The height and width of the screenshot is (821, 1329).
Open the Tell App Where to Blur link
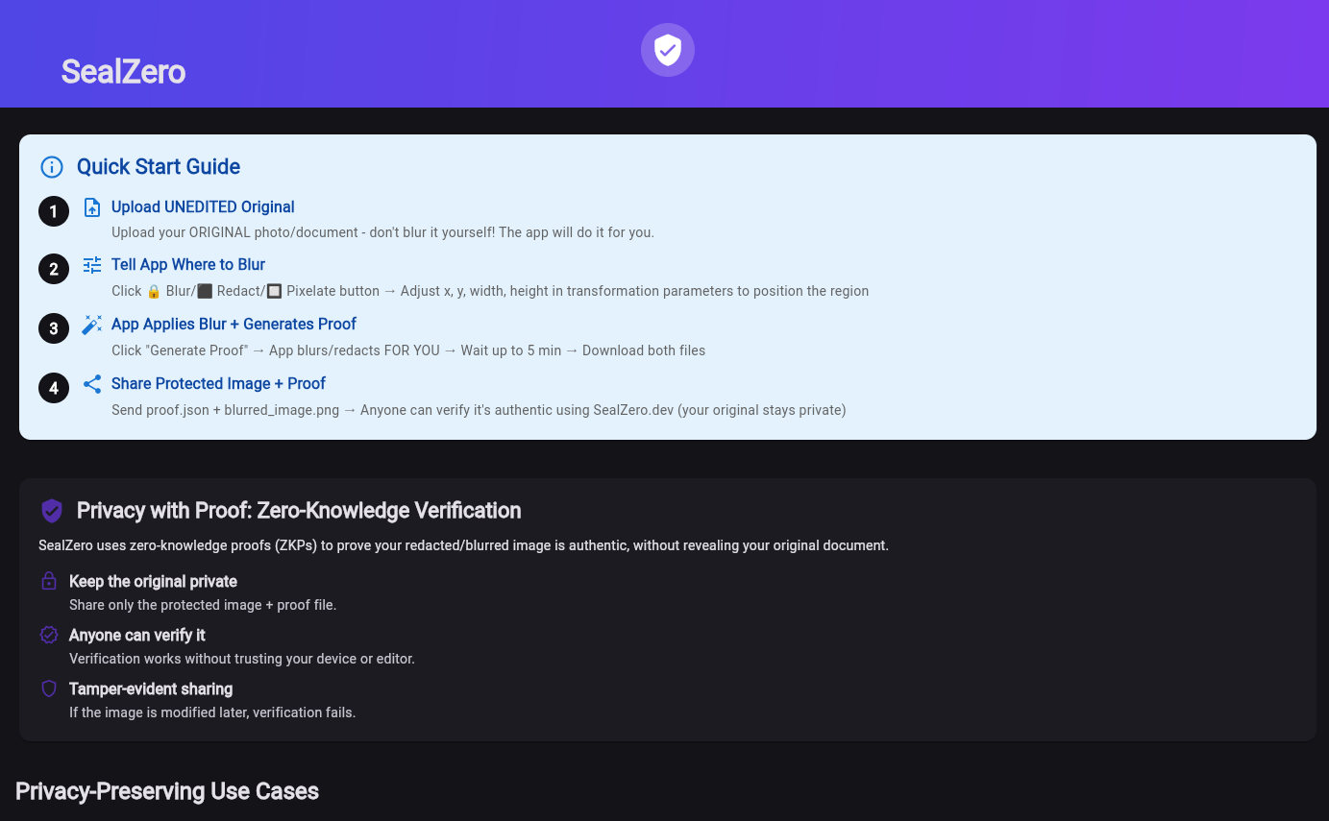188,264
